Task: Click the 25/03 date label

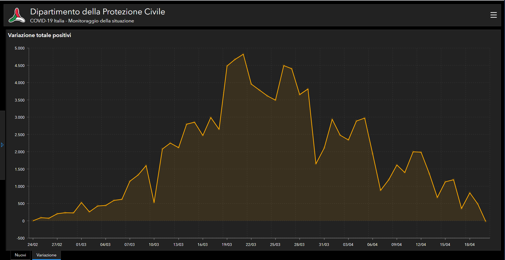Action: pos(275,245)
